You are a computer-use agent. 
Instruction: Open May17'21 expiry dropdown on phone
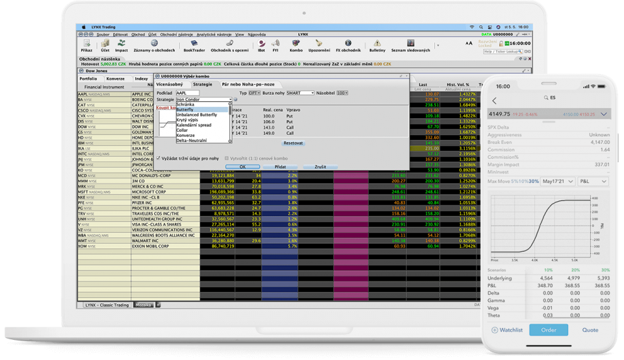pyautogui.click(x=557, y=181)
